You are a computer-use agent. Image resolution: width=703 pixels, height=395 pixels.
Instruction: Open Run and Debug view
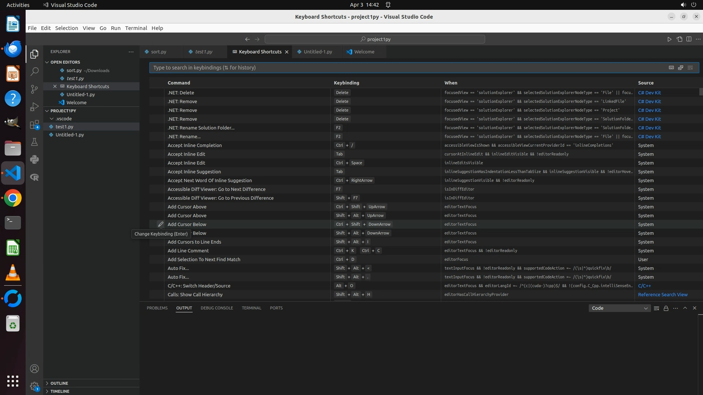[x=34, y=107]
